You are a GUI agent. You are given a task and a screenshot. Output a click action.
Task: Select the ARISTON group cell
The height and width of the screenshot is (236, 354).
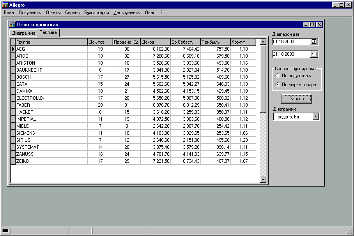click(x=51, y=63)
